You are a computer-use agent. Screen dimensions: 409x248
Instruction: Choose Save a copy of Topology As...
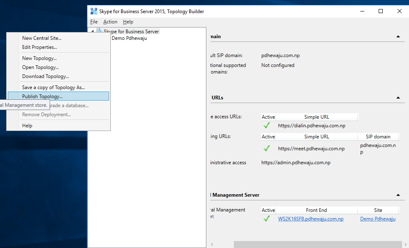tap(58, 87)
